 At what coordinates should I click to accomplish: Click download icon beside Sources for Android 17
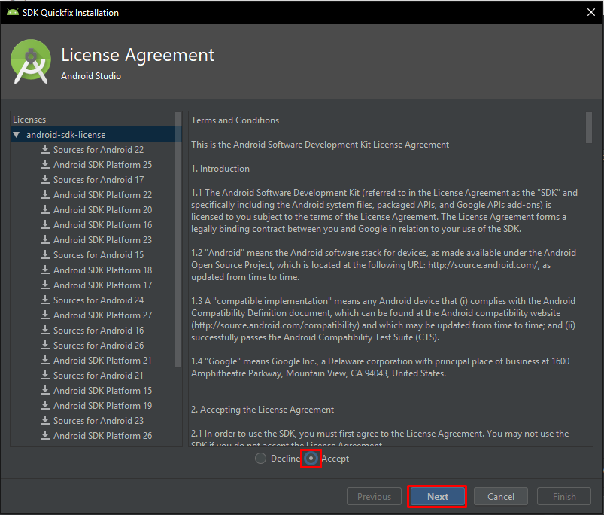tap(45, 179)
